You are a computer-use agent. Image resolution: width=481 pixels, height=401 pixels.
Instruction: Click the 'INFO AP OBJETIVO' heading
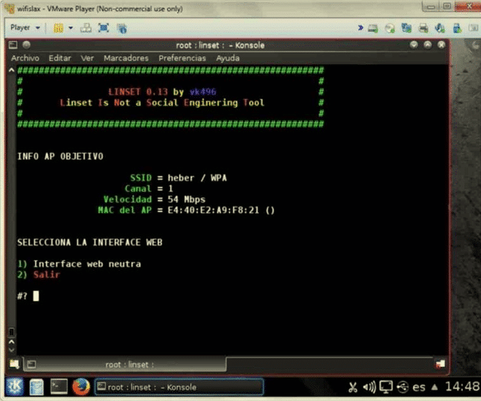pyautogui.click(x=60, y=156)
